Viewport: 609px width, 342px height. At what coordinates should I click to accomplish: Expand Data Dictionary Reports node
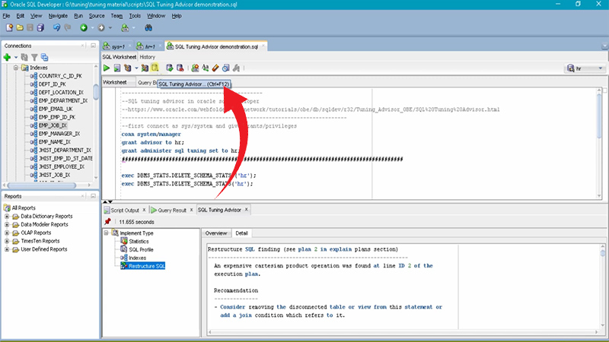[7, 217]
